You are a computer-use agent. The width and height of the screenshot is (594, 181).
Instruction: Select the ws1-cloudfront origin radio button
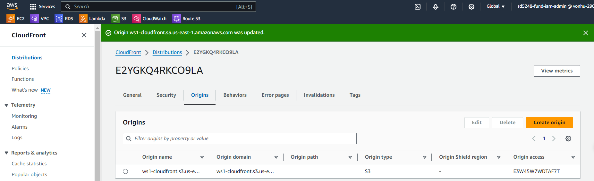pos(125,171)
